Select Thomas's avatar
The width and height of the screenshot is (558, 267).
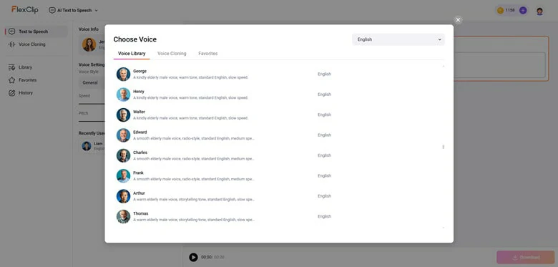(x=124, y=216)
